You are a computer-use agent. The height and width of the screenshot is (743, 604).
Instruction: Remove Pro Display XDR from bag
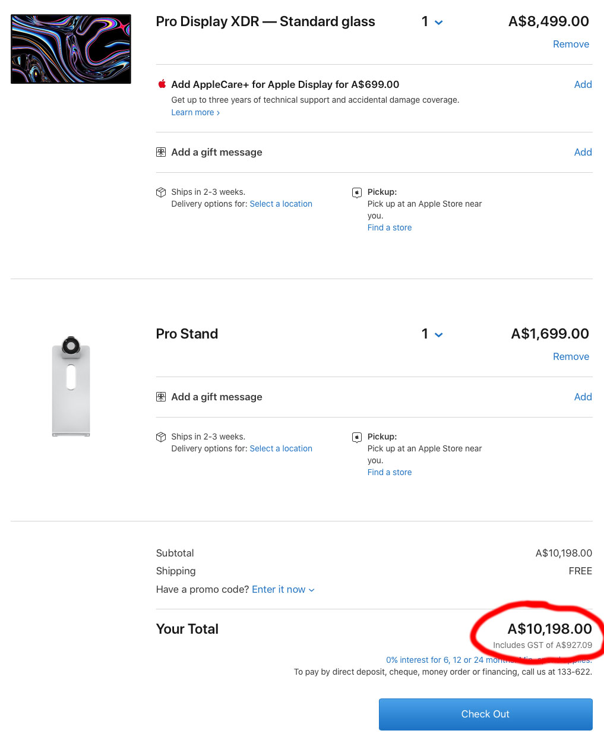(x=571, y=44)
